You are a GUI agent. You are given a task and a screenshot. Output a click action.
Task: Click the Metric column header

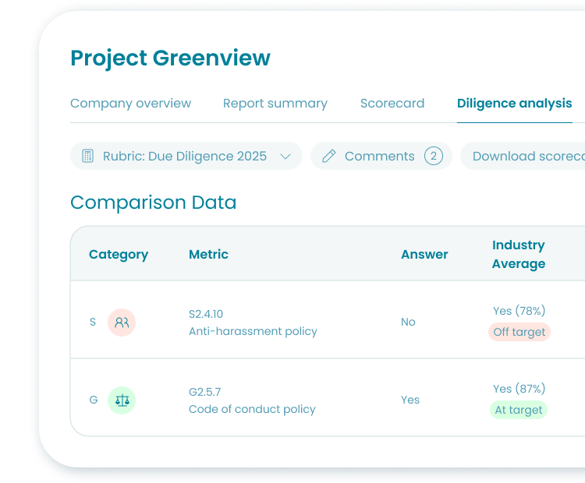208,254
